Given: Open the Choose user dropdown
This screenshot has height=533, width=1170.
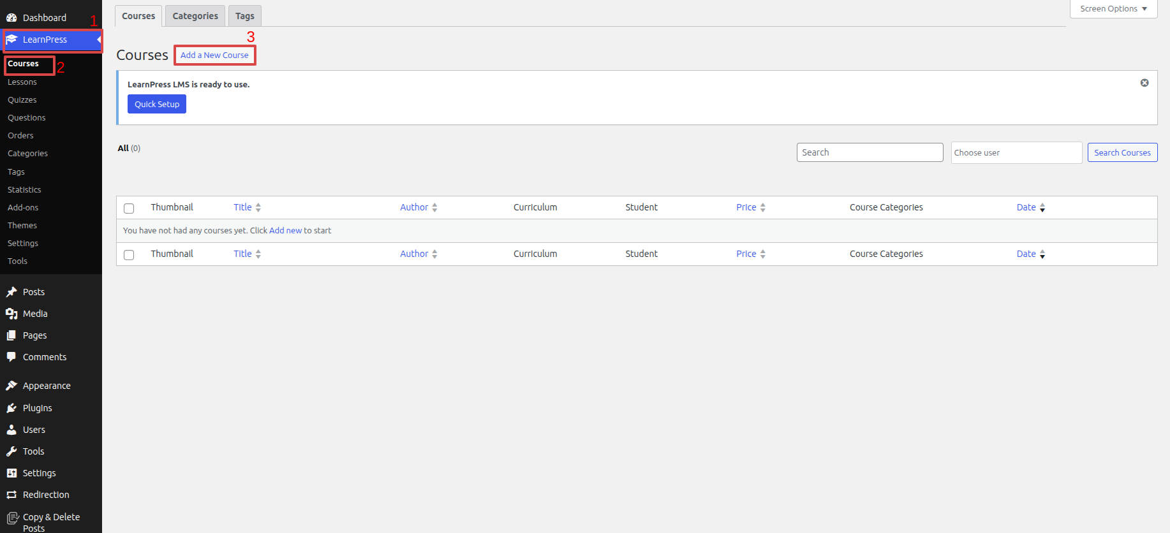Looking at the screenshot, I should [1016, 153].
